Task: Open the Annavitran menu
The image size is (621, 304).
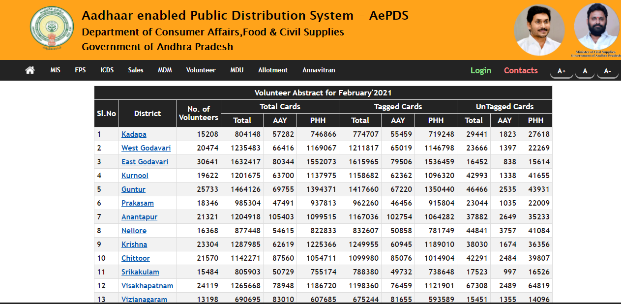Action: [319, 70]
